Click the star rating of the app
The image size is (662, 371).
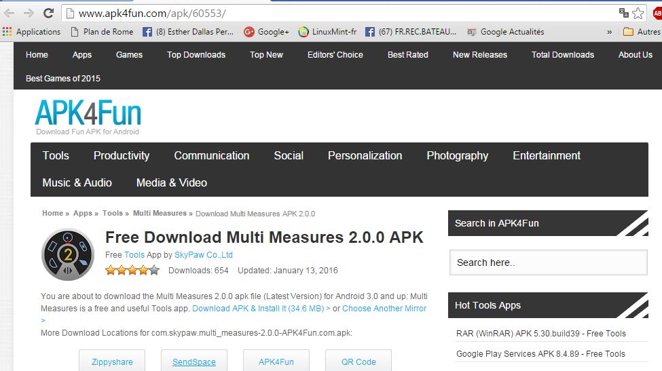(x=132, y=270)
